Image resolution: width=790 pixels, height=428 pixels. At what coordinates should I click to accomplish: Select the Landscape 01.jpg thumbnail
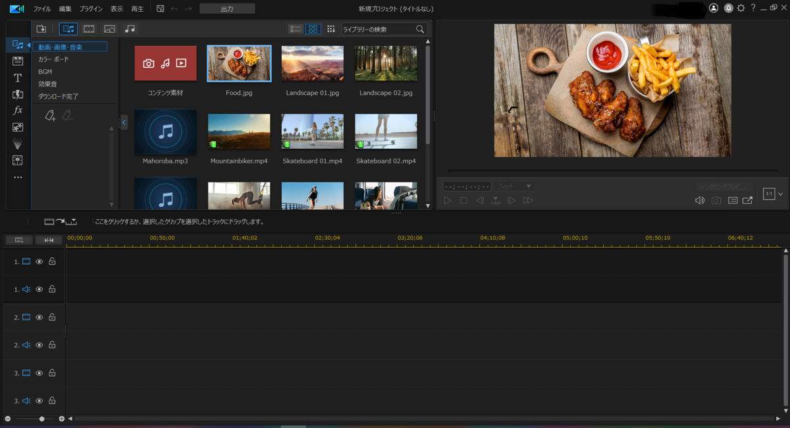pyautogui.click(x=313, y=63)
